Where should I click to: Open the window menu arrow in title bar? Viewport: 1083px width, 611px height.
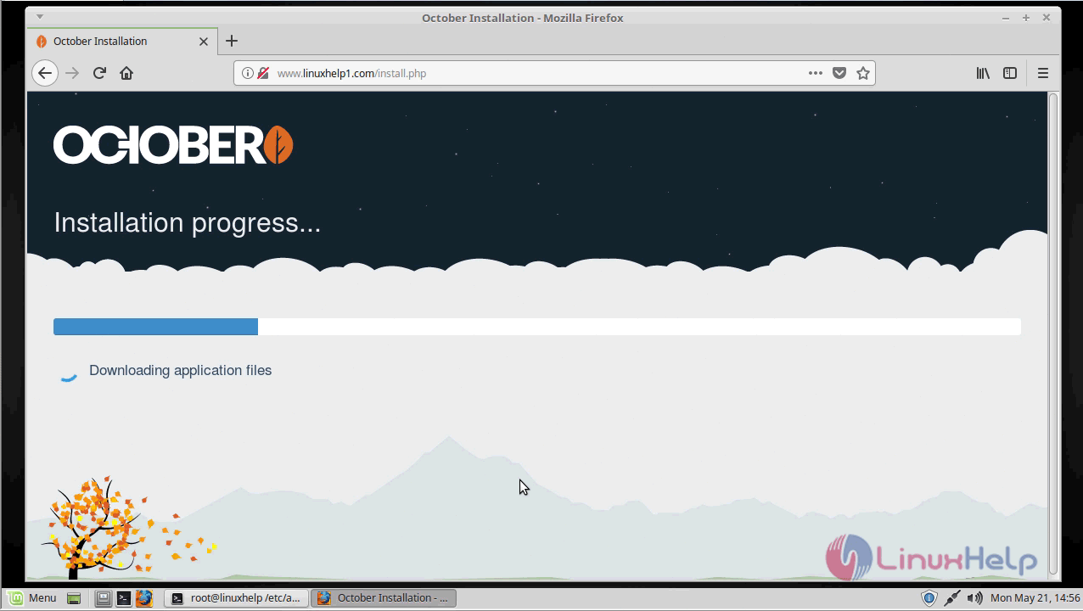[39, 16]
